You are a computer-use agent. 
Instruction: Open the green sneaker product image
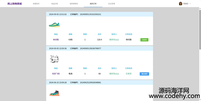coord(54,25)
